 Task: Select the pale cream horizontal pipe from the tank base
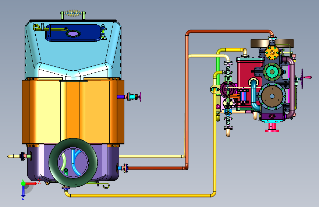click(x=152, y=156)
